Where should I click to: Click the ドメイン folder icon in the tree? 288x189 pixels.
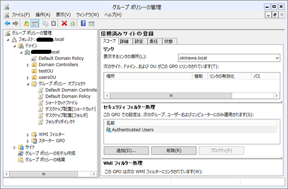coord(21,46)
